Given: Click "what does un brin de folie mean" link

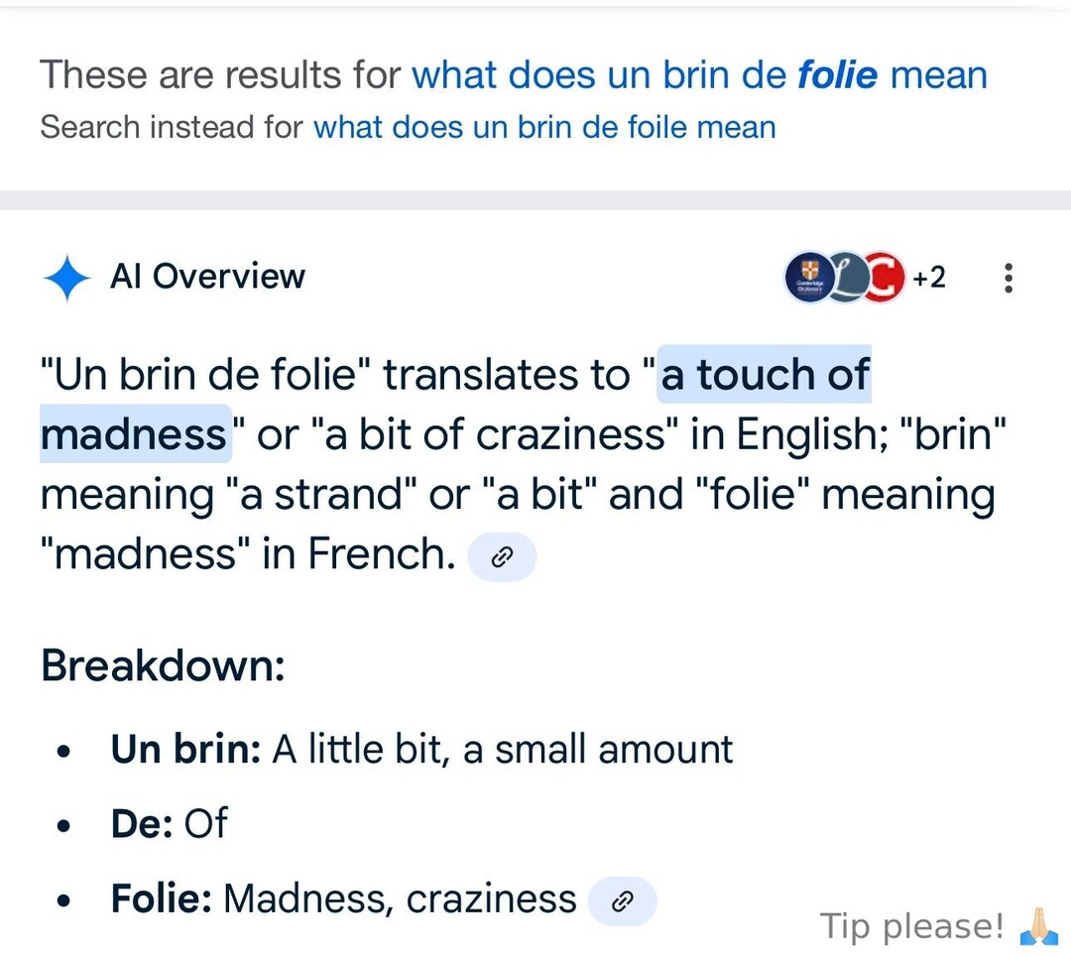Looking at the screenshot, I should pyautogui.click(x=699, y=75).
